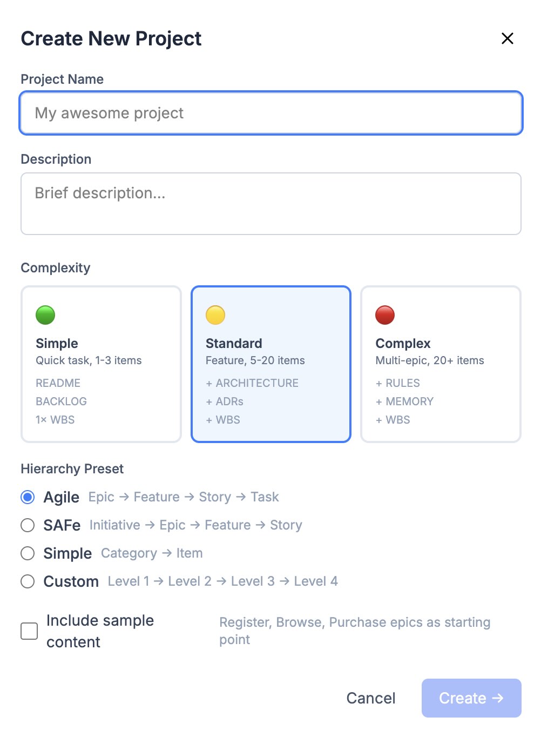Image resolution: width=541 pixels, height=737 pixels.
Task: Click the yellow Standard complexity circle
Action: point(215,315)
